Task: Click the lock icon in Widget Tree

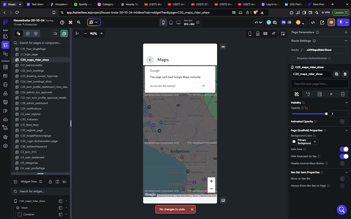Action: (x=50, y=182)
